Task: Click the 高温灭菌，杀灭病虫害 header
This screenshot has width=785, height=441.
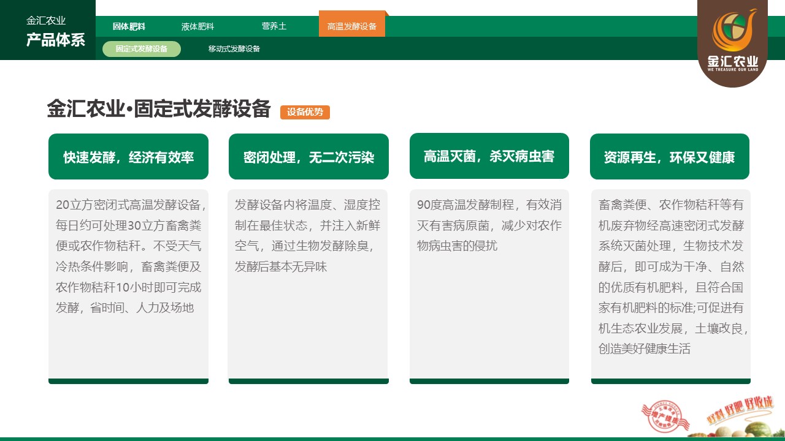Action: pos(489,156)
